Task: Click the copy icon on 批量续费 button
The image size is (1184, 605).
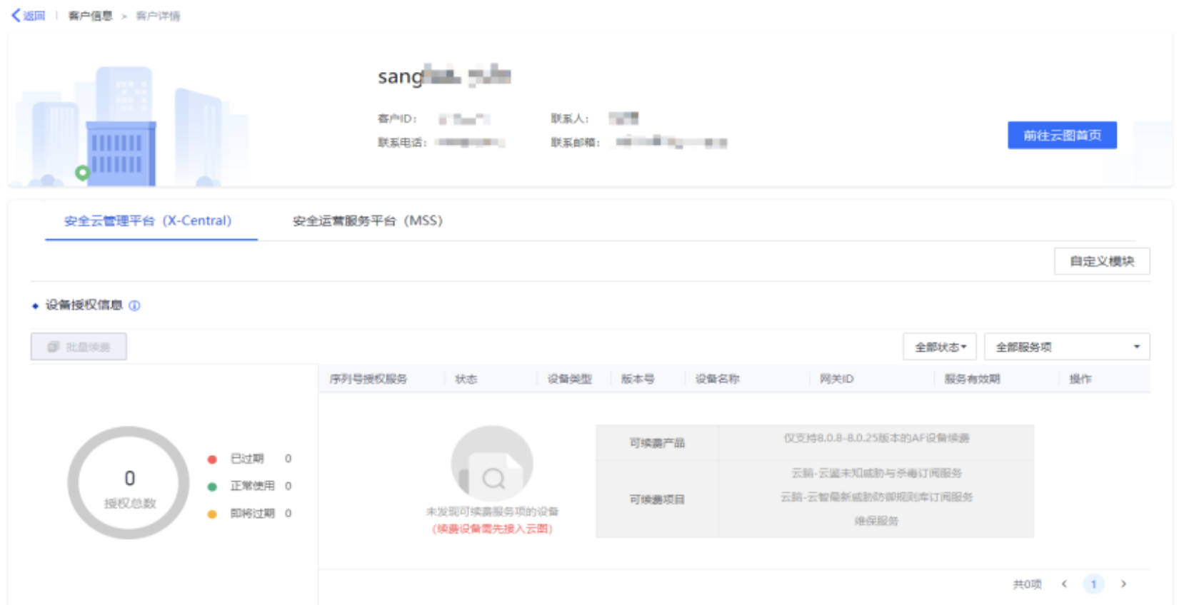Action: coord(53,347)
